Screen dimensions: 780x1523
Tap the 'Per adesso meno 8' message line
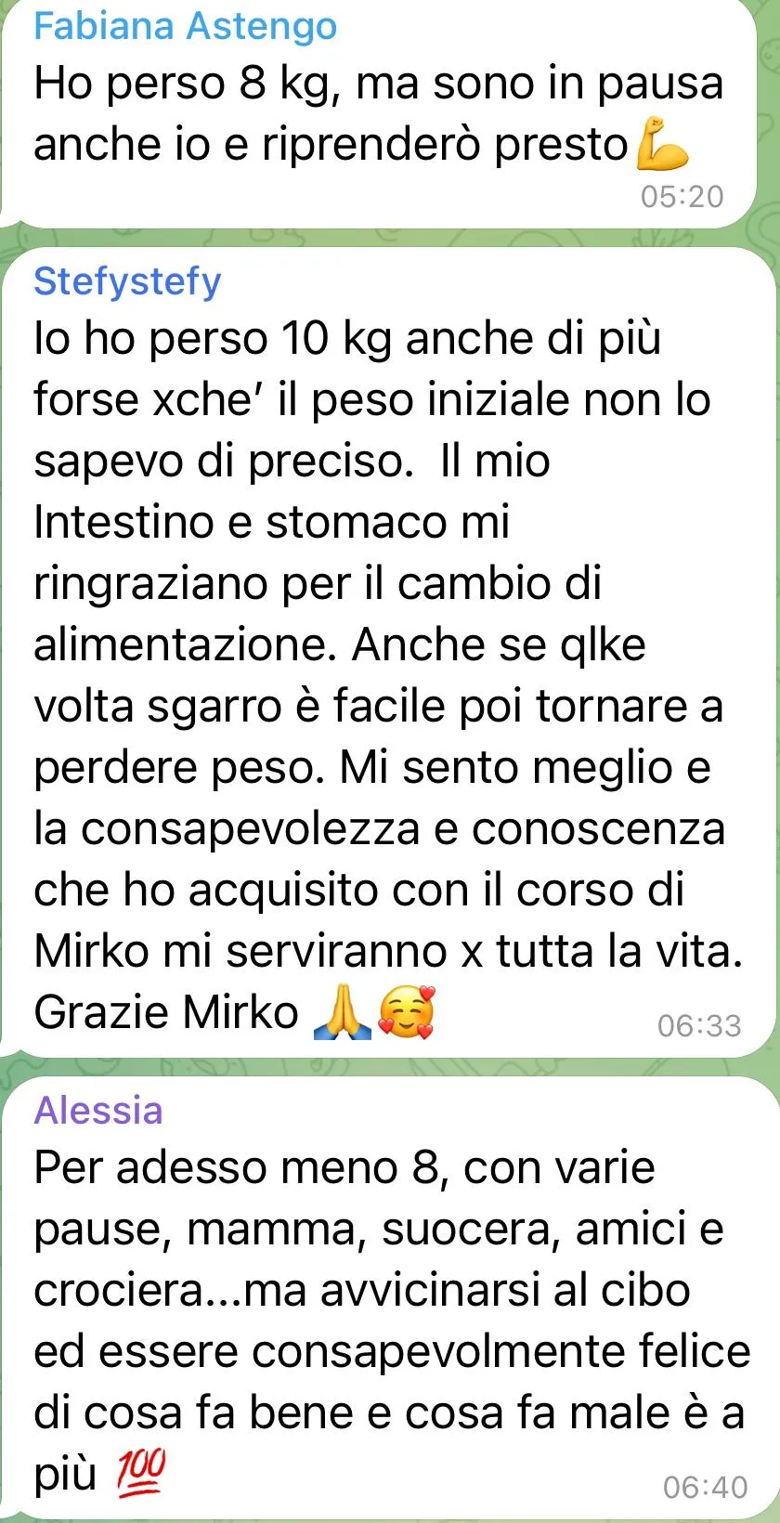tap(344, 1167)
